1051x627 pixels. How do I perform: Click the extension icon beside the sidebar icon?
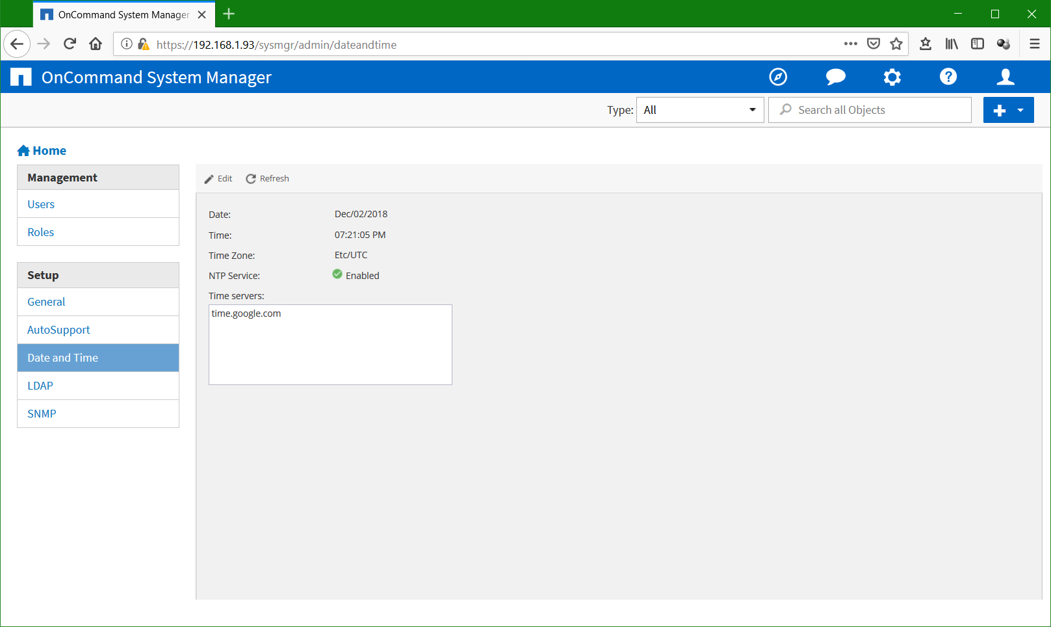tap(1004, 44)
